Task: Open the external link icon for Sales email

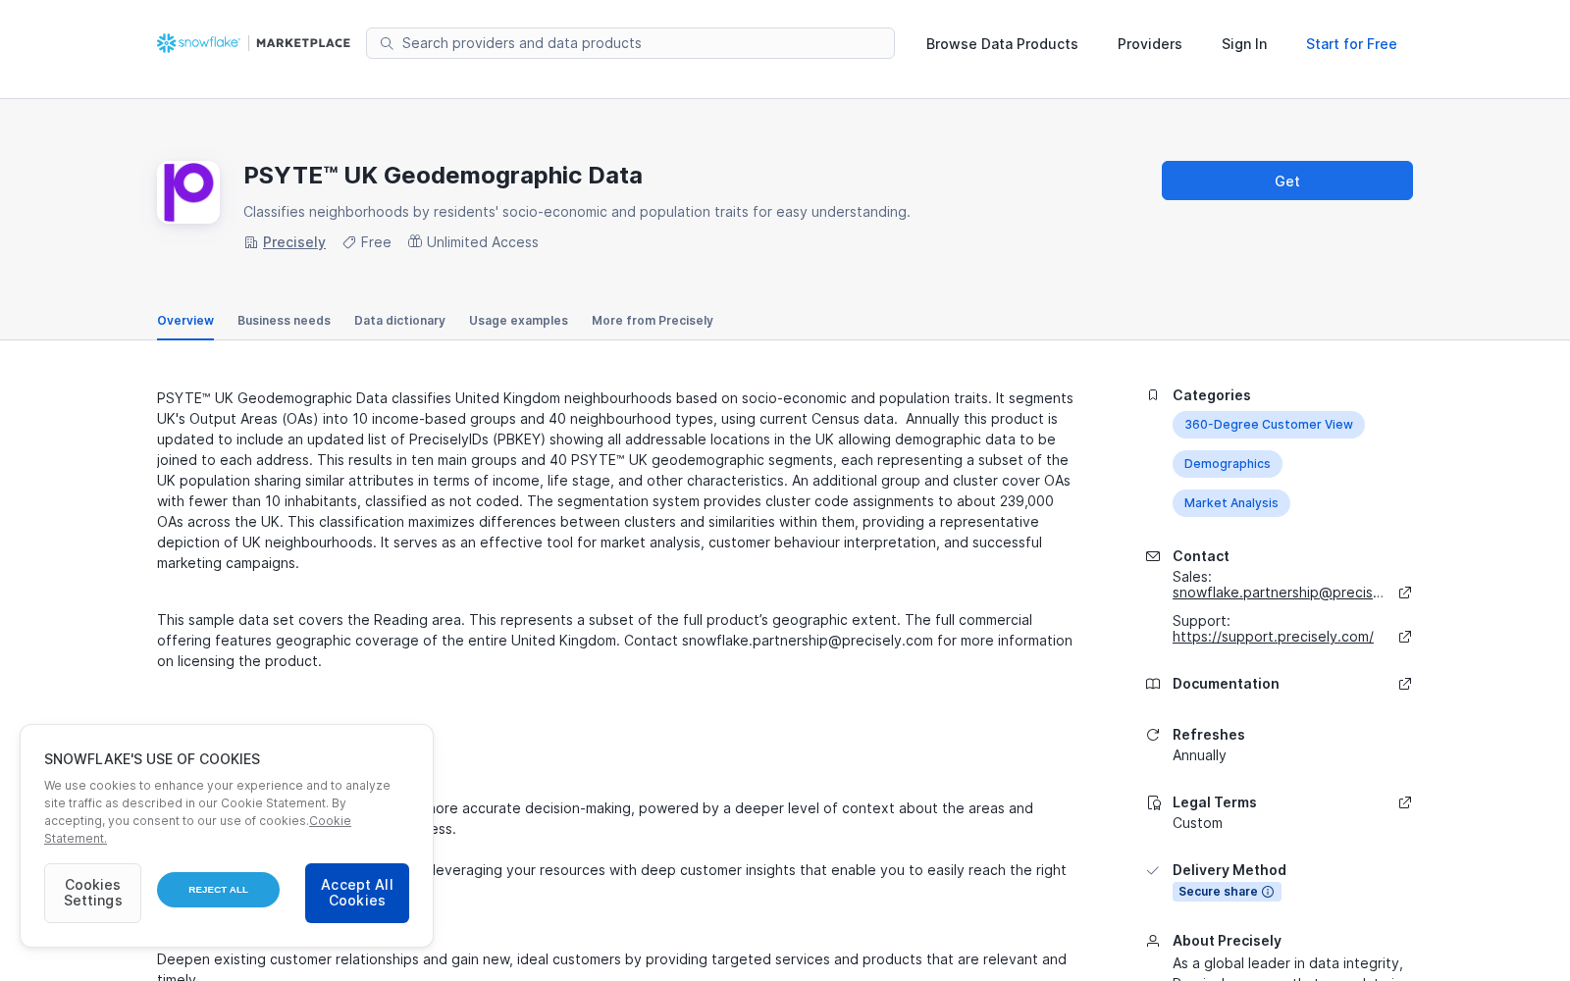Action: pyautogui.click(x=1405, y=593)
